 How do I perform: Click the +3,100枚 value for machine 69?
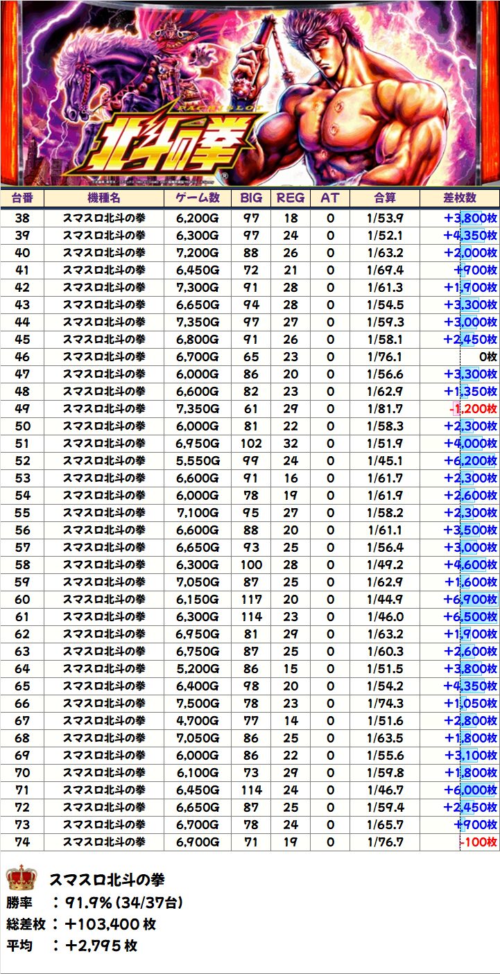click(471, 755)
